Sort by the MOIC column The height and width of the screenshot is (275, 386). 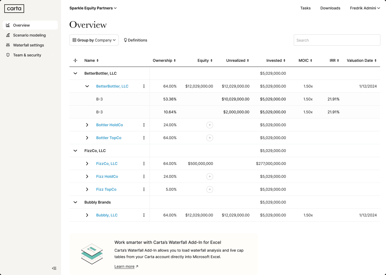[x=305, y=60]
